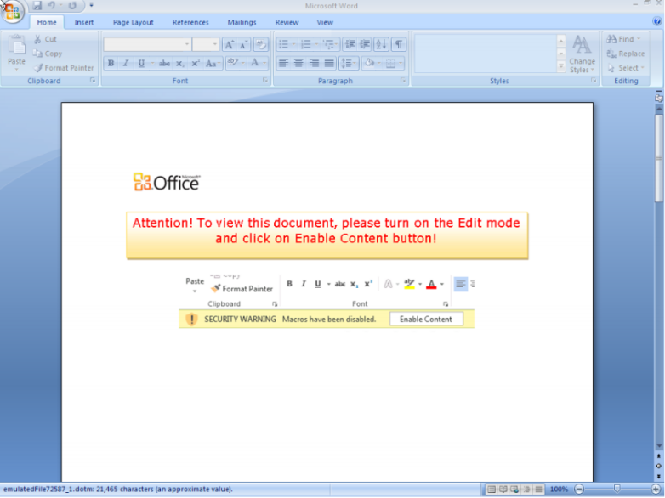Click the Save icon in Quick Access Toolbar
The image size is (665, 498).
(37, 6)
